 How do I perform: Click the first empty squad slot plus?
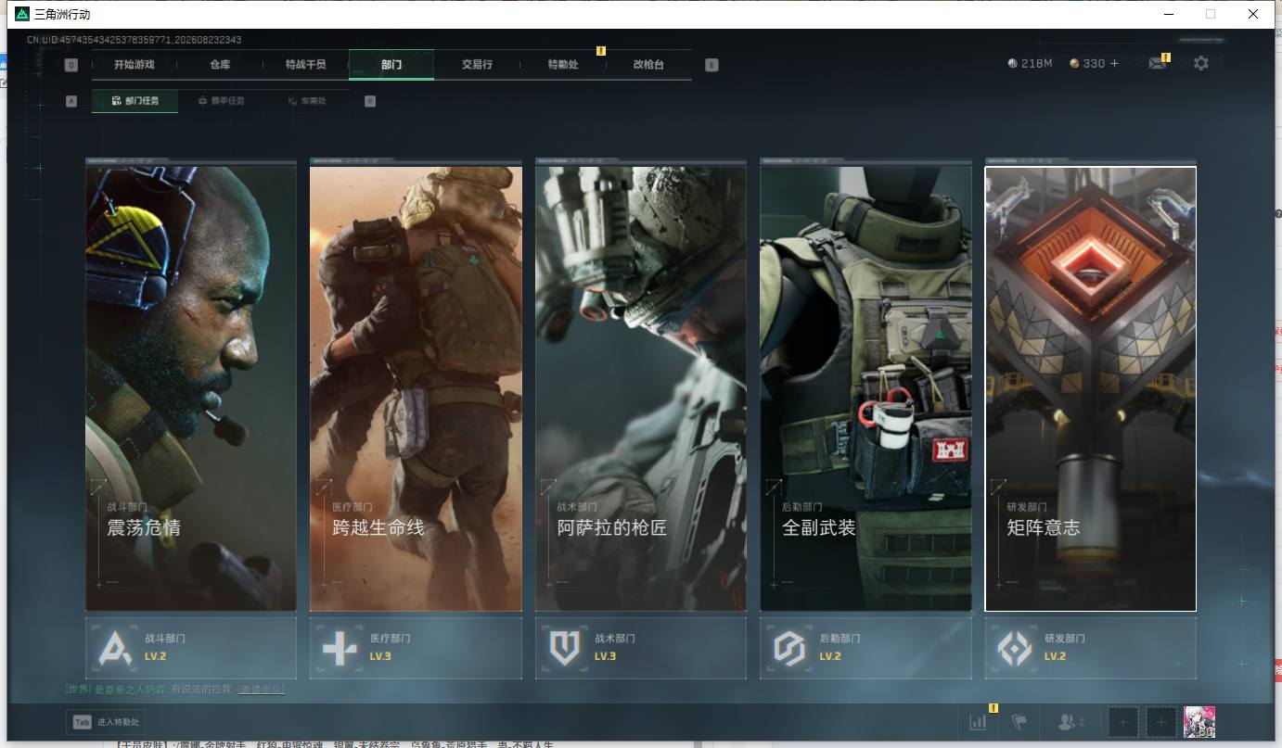tap(1122, 722)
